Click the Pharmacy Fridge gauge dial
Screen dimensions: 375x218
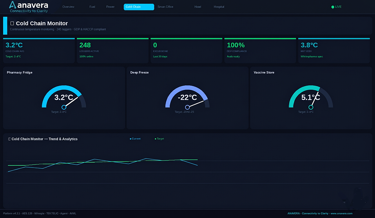(x=64, y=97)
